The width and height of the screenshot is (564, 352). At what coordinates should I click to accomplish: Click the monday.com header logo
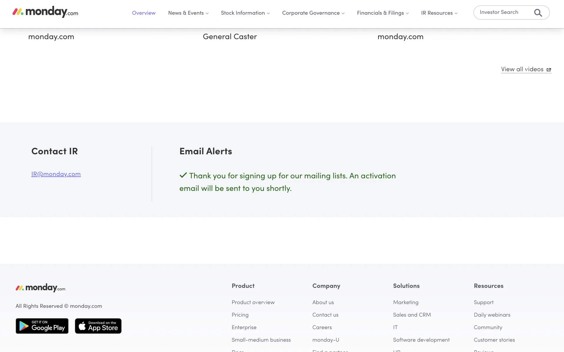coord(45,12)
